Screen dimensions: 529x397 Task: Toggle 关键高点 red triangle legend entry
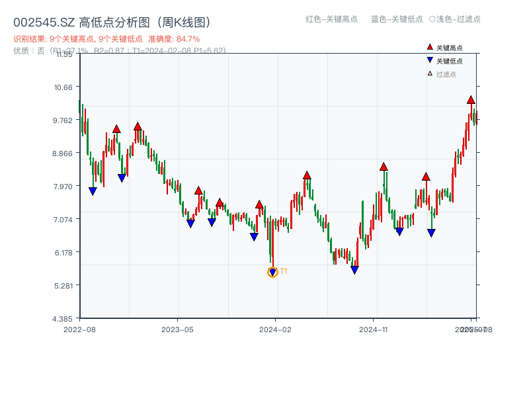(x=444, y=48)
